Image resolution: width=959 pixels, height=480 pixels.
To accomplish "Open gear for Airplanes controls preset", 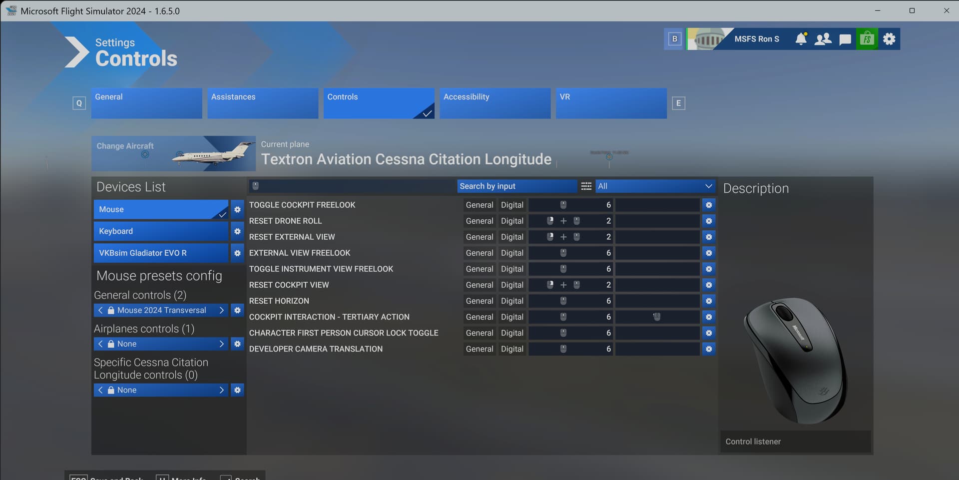I will pyautogui.click(x=237, y=344).
